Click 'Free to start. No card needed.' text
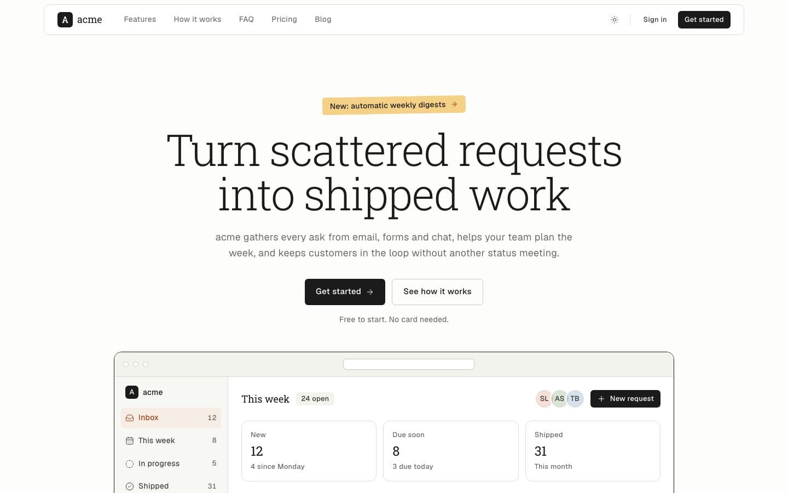 394,319
